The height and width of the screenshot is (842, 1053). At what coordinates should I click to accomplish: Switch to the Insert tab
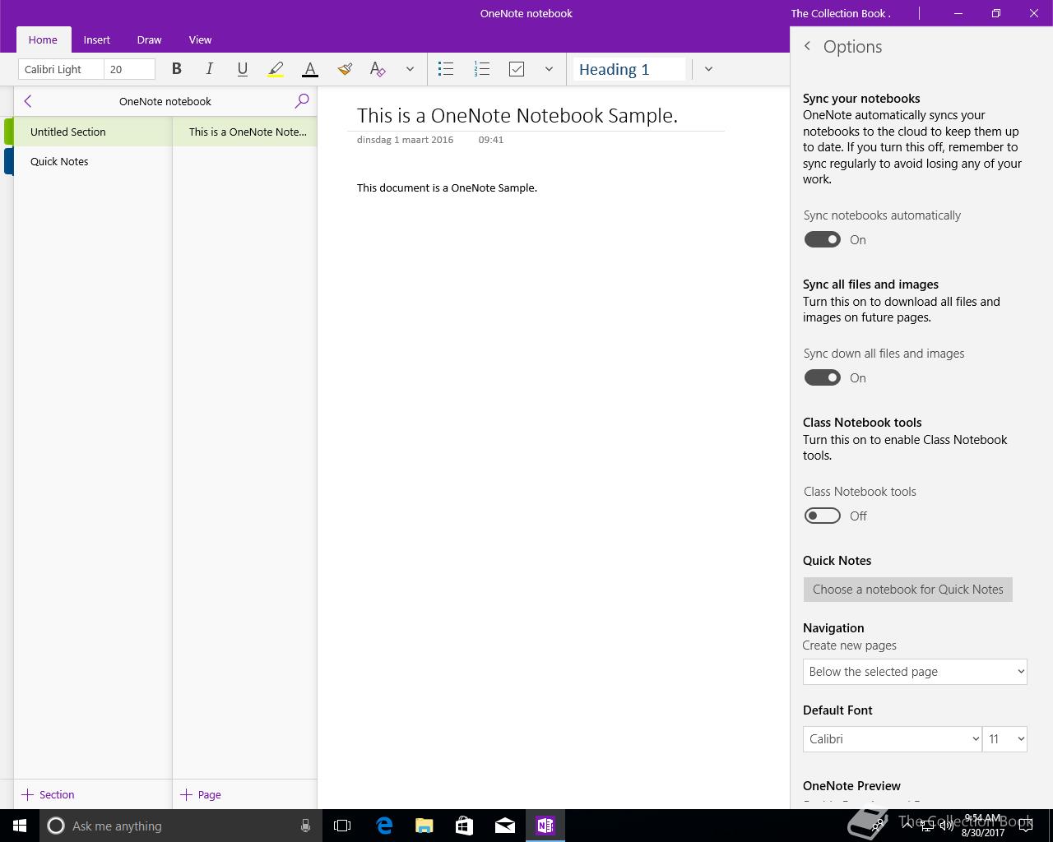tap(96, 39)
